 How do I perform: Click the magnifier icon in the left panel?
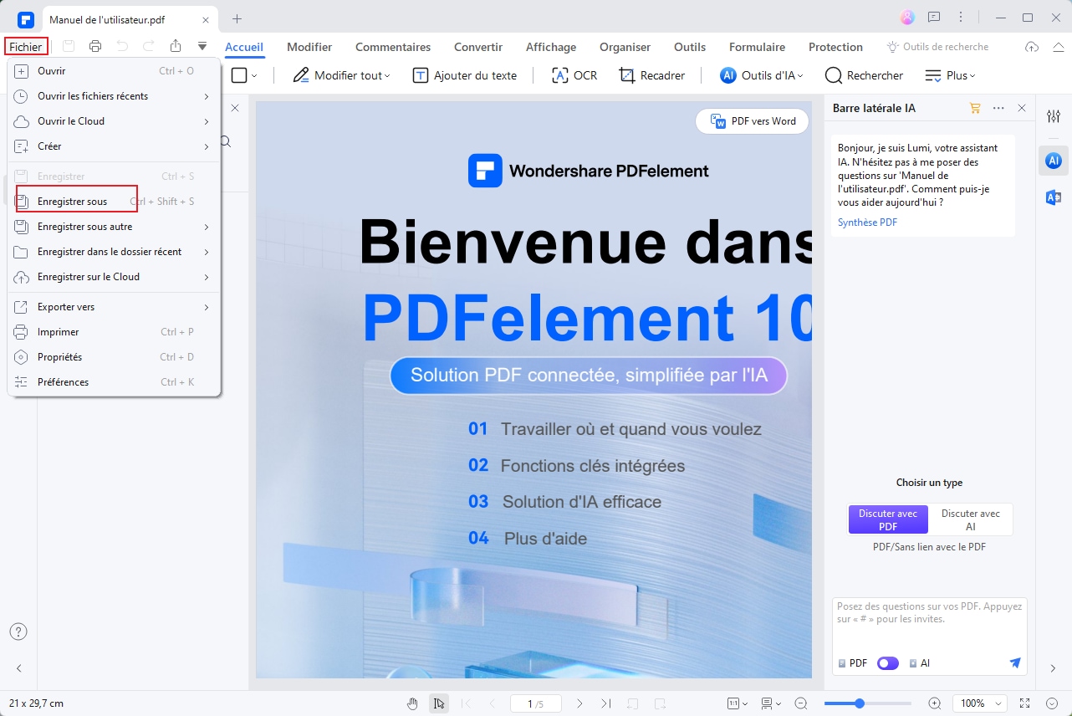[x=226, y=141]
